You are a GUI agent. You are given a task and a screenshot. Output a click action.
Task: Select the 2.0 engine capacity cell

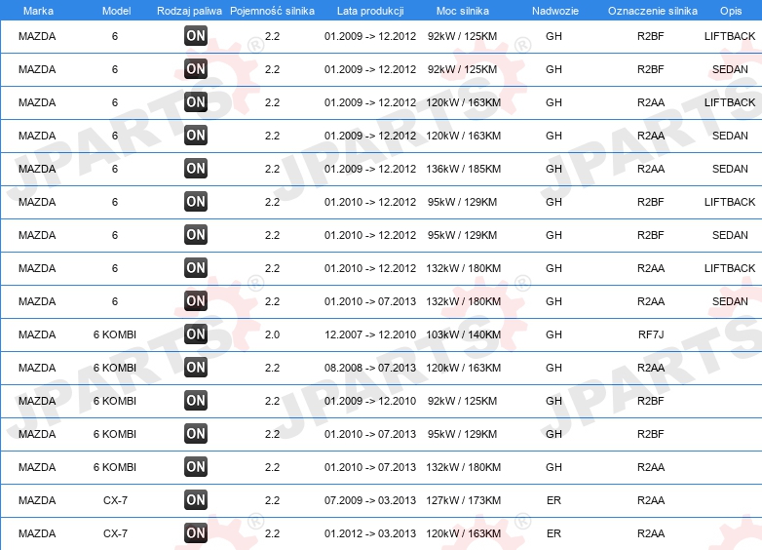coord(272,334)
